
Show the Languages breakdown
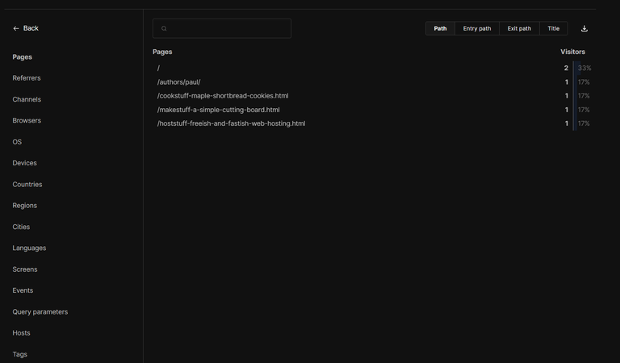(29, 248)
